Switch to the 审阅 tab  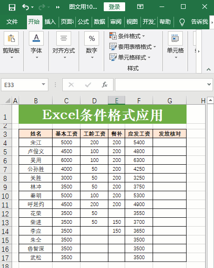tap(116, 22)
